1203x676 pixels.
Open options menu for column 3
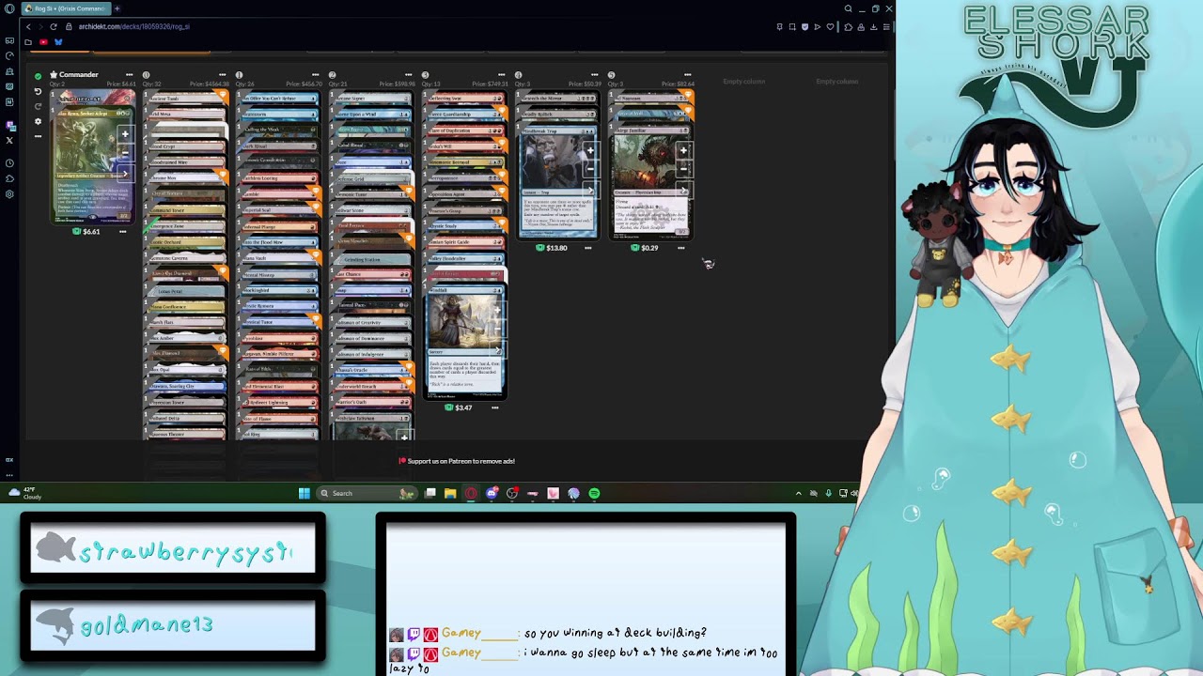point(502,74)
